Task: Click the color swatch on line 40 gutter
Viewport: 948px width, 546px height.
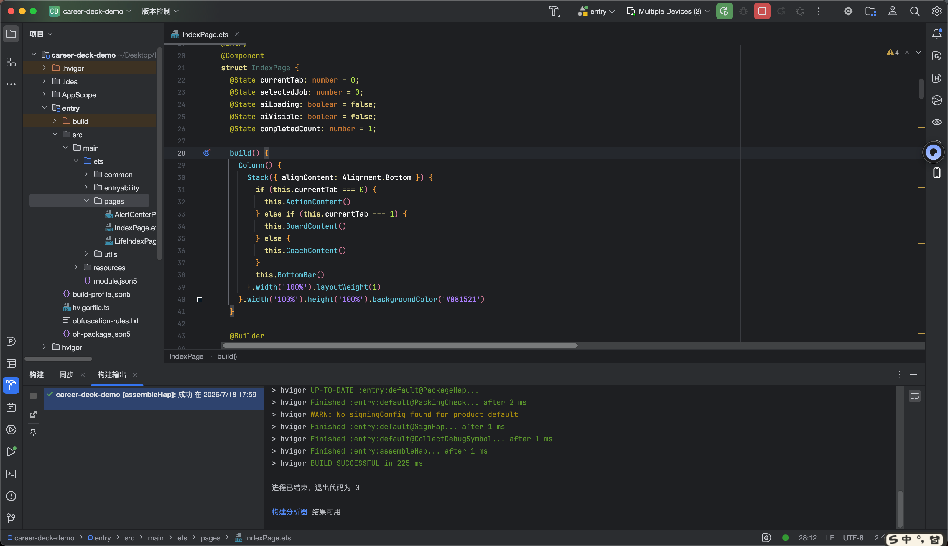Action: coord(199,299)
